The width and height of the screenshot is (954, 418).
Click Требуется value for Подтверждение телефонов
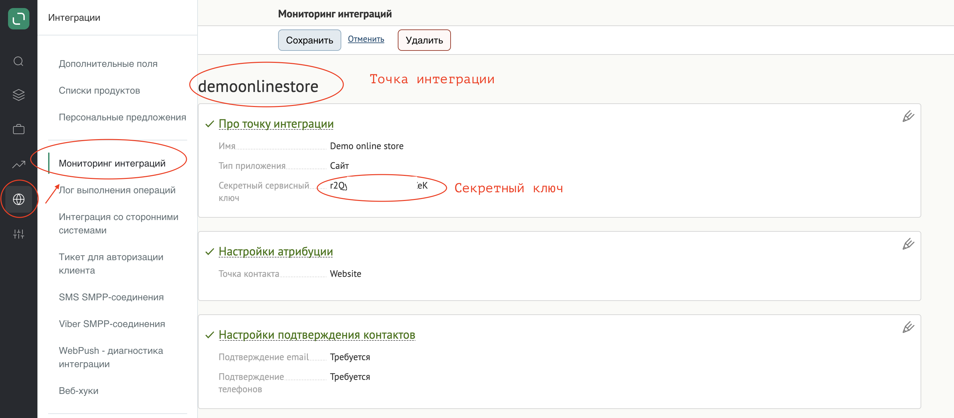tap(350, 377)
